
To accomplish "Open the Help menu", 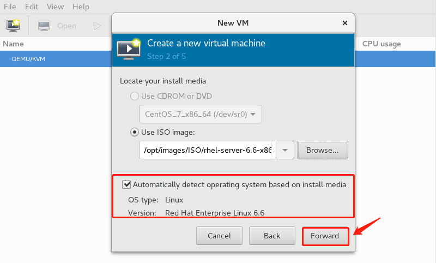I will coord(81,7).
